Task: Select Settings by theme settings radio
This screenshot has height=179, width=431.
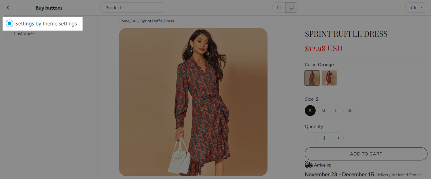Action: pyautogui.click(x=9, y=23)
